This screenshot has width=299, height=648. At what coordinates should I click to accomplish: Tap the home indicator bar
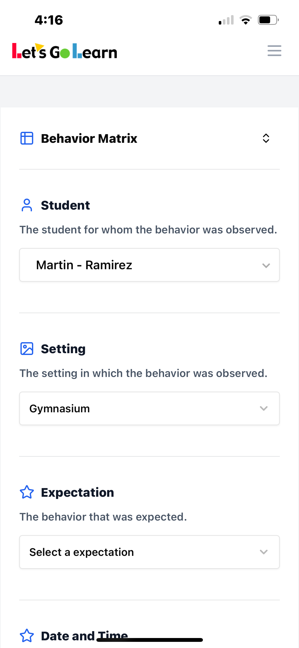pos(150,640)
